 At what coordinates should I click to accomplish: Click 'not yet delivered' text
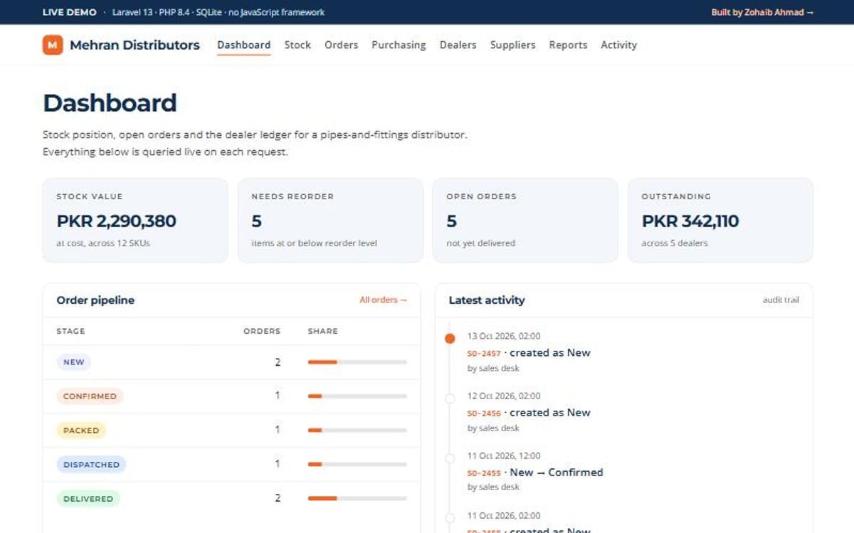pyautogui.click(x=481, y=243)
